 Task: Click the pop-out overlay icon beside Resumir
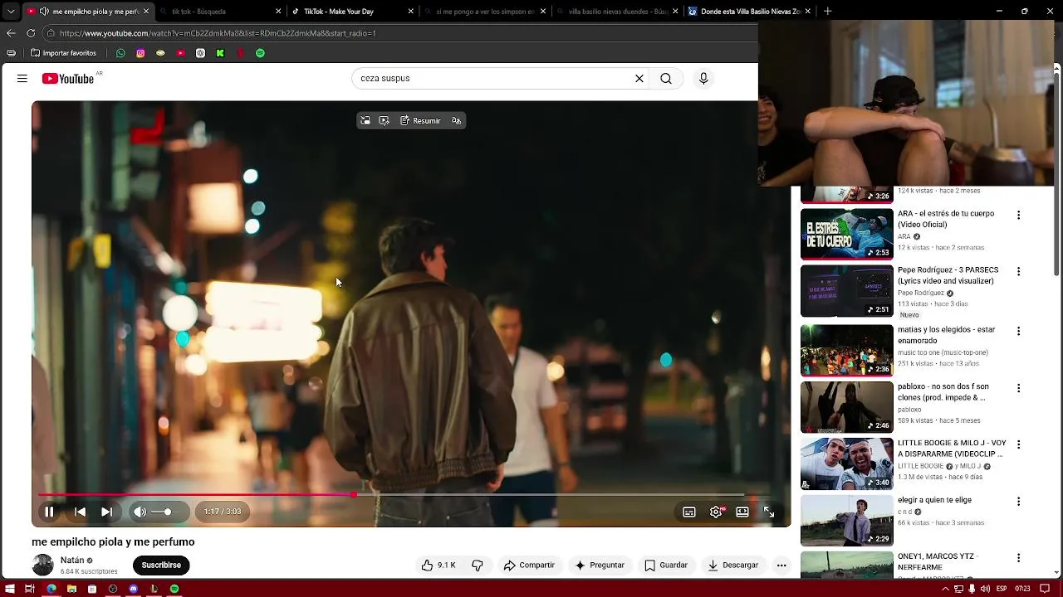pyautogui.click(x=384, y=121)
